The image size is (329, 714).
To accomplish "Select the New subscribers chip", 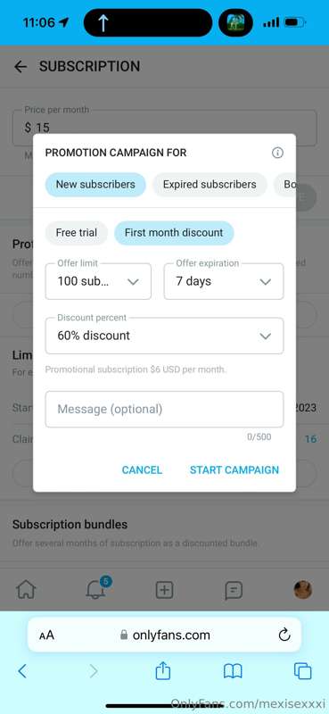I will click(x=95, y=185).
